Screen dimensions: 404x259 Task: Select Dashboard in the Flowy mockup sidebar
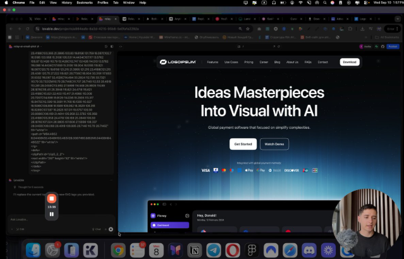coord(170,226)
